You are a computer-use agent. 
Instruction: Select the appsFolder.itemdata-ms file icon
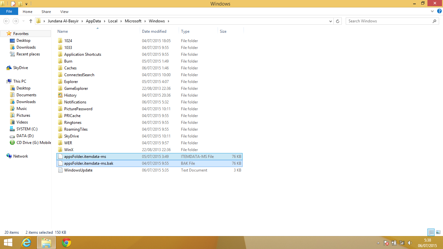(x=60, y=157)
